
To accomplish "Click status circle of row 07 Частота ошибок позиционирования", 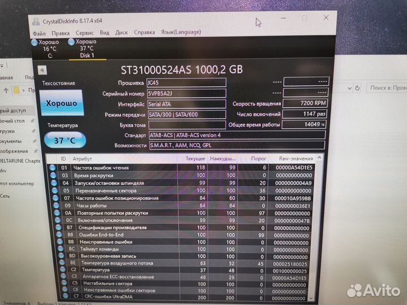I will point(55,198).
